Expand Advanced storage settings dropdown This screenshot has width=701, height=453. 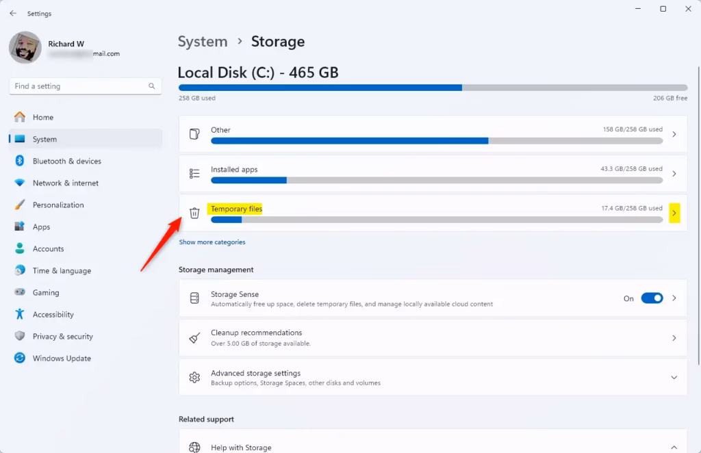click(x=674, y=378)
